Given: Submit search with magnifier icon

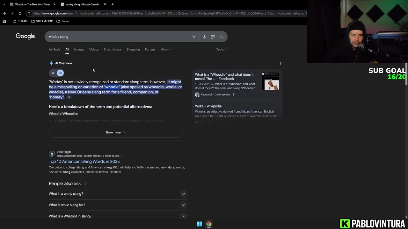Looking at the screenshot, I should coord(221,37).
